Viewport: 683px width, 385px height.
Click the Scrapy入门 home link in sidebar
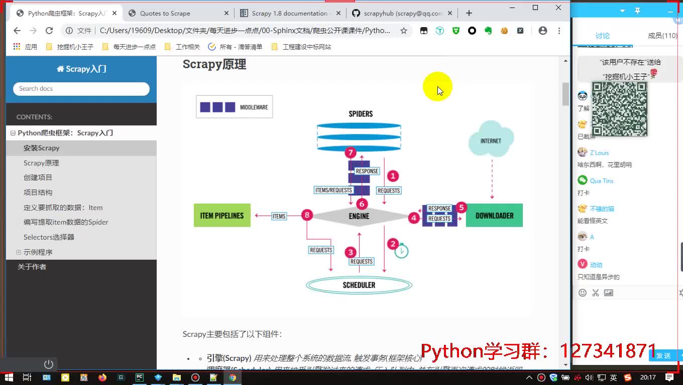pos(81,69)
